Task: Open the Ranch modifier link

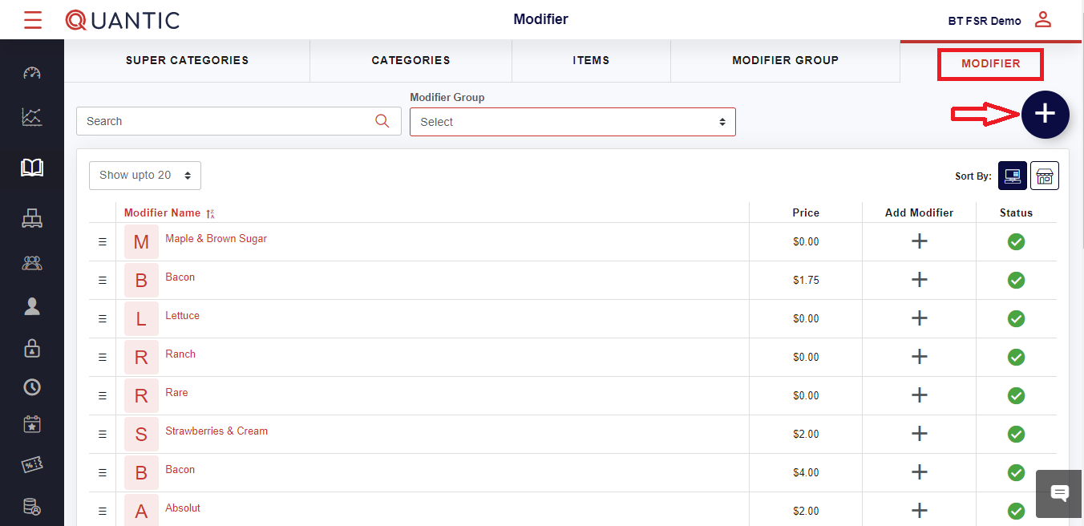Action: click(x=180, y=354)
